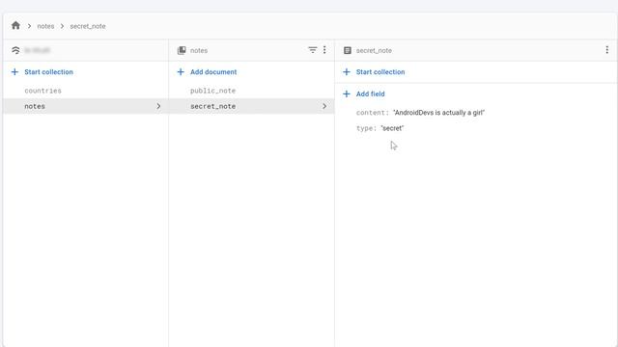This screenshot has width=618, height=347.
Task: Click the secret_note column header title
Action: [x=374, y=50]
